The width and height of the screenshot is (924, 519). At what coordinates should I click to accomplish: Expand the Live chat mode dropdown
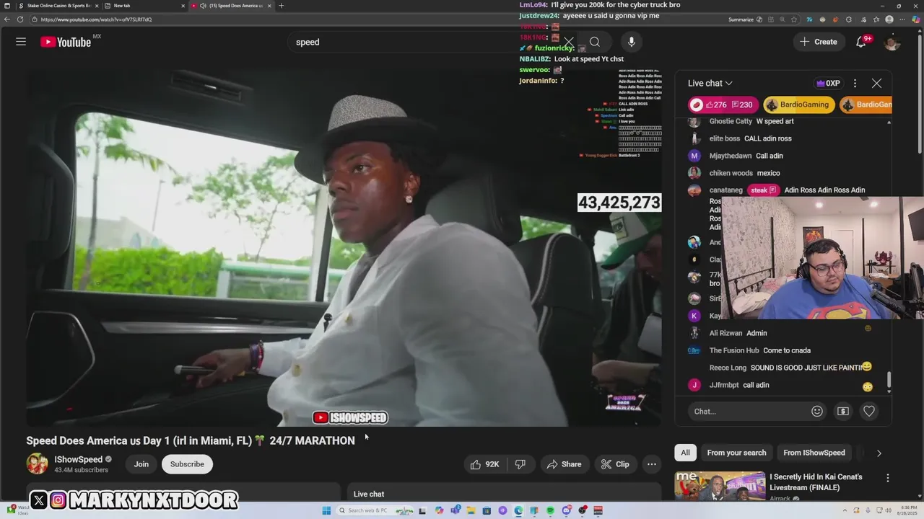click(710, 83)
